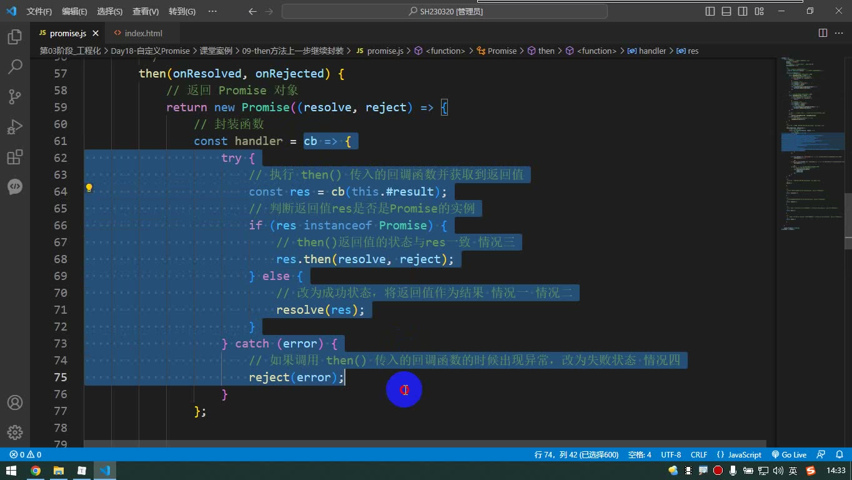Toggle the bottom panel layout icon
852x480 pixels.
[x=726, y=11]
